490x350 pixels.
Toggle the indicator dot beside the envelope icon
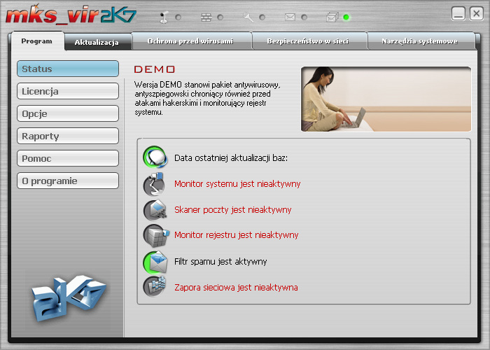[304, 17]
